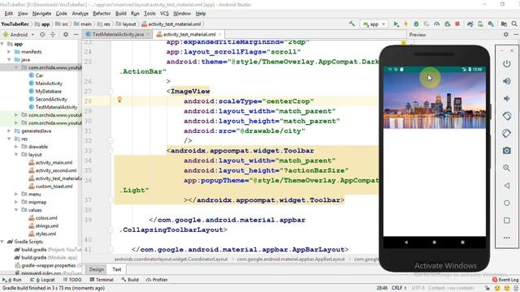Raise emulator volume
The image size is (520, 292).
pyautogui.click(x=506, y=81)
